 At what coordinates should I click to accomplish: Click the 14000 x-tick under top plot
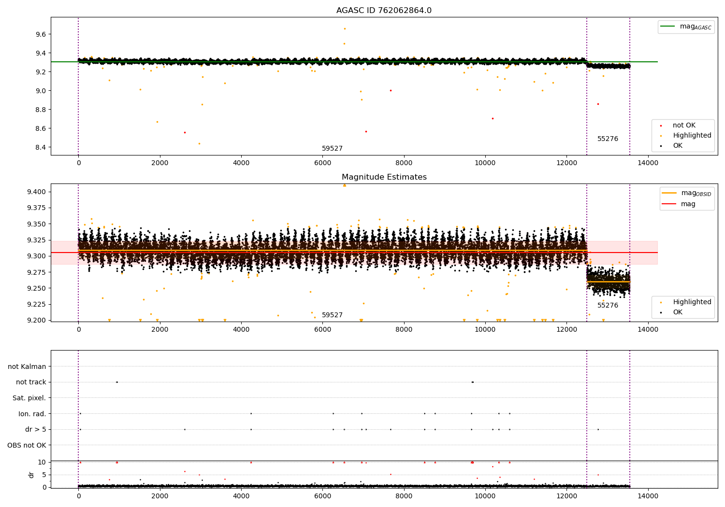[x=648, y=163]
